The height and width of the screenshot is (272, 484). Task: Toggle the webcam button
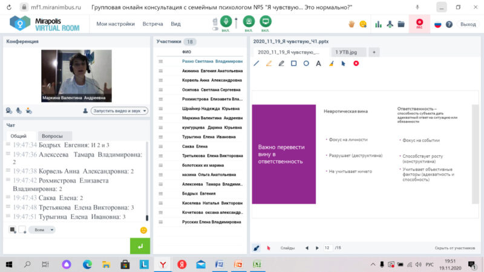tap(249, 21)
